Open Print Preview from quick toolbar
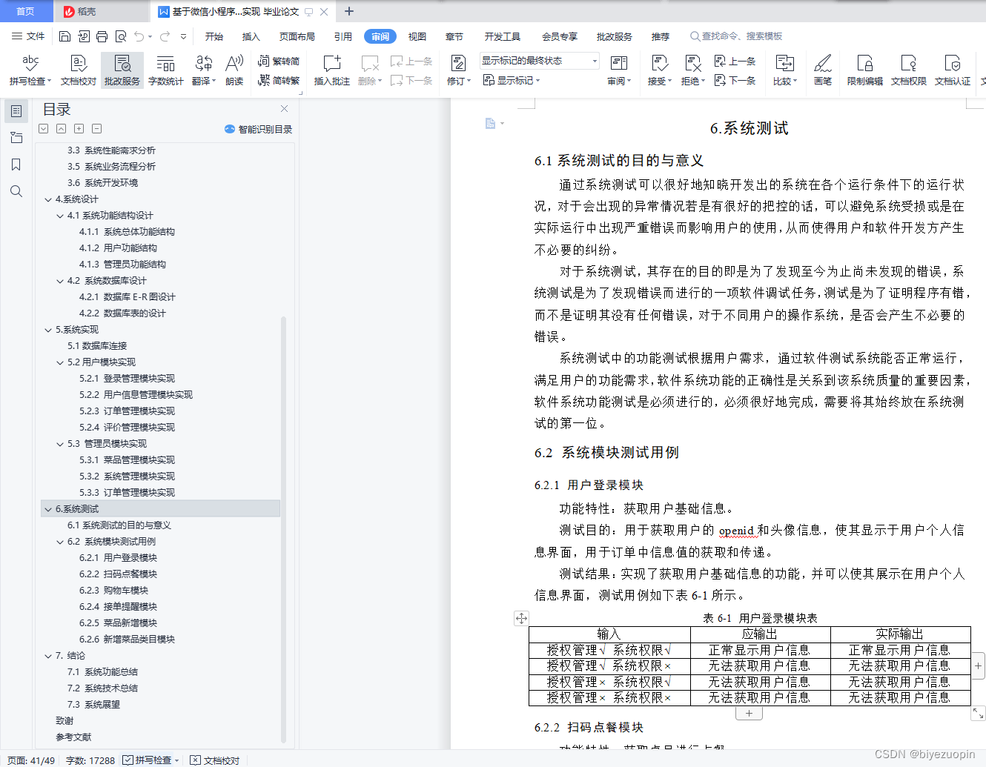The width and height of the screenshot is (986, 767). point(121,36)
